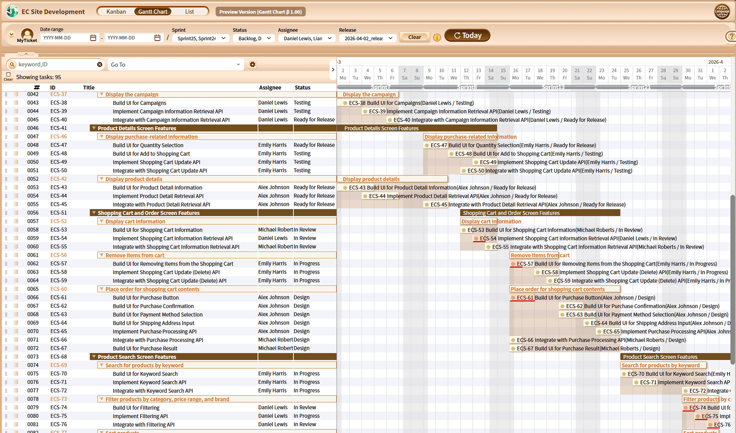
Task: Click the Sprint8 timeline bar
Action: pyautogui.click(x=466, y=87)
